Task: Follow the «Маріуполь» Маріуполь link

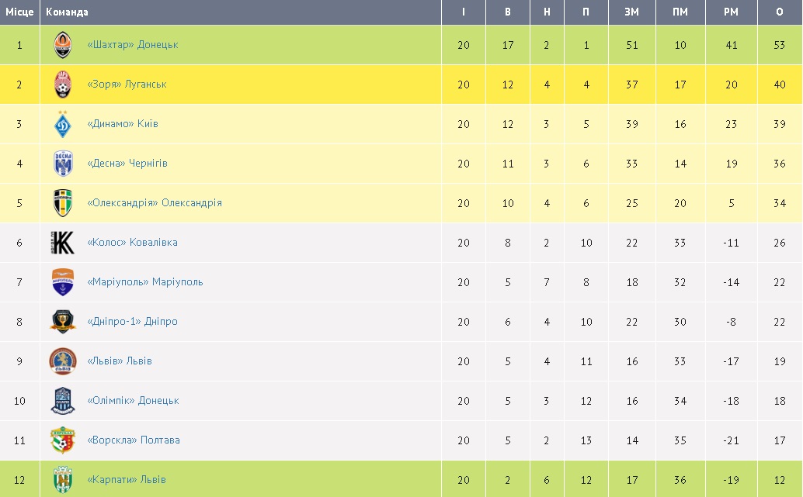Action: coord(145,282)
